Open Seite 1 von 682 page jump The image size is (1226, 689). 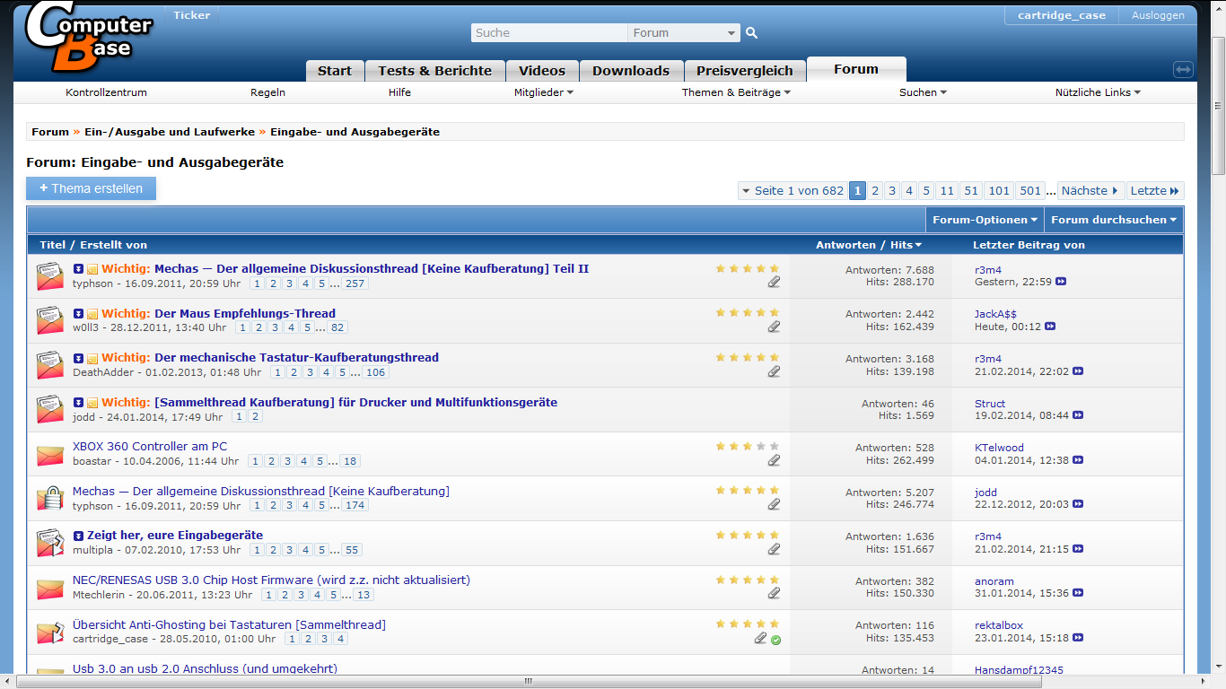point(792,191)
